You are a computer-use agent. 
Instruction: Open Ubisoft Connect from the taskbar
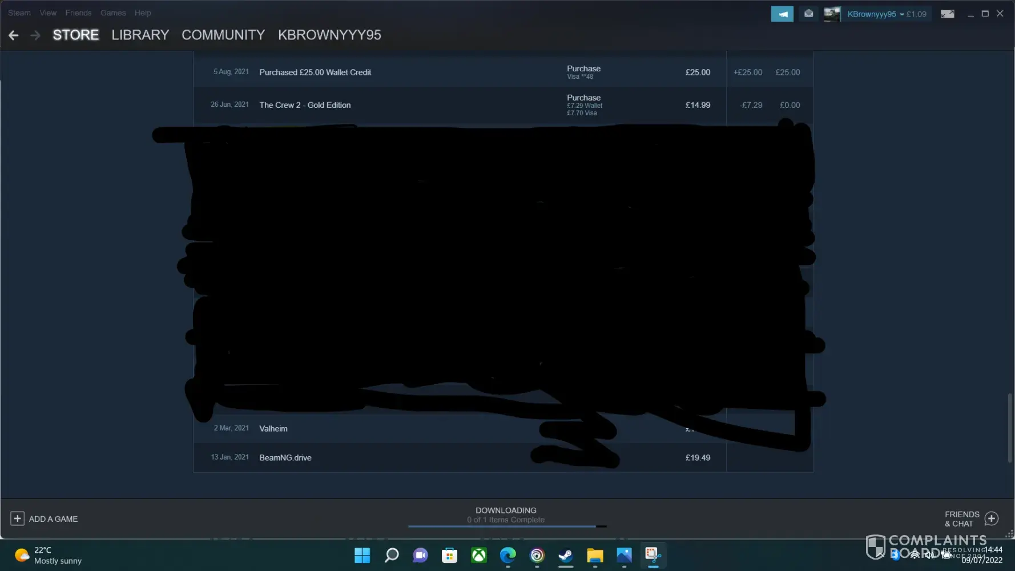point(537,555)
